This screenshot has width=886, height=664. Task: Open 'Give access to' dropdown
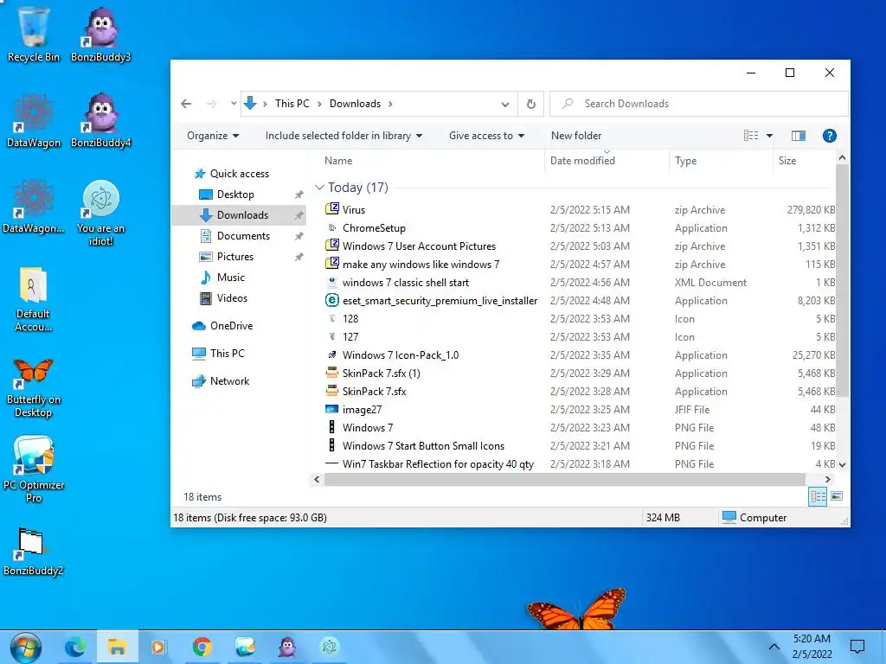pyautogui.click(x=486, y=136)
